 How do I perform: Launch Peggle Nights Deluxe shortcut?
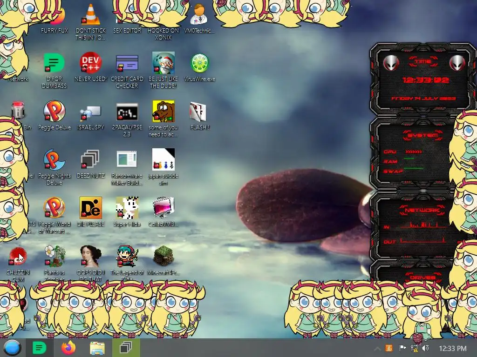(x=54, y=160)
